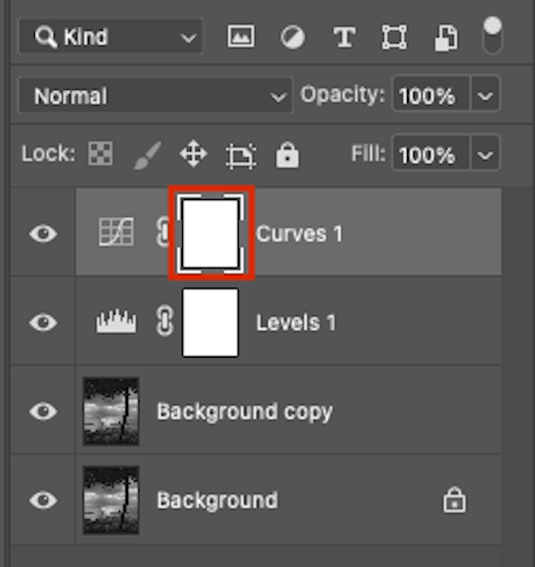Filter layers by shape layer icon

tap(394, 37)
